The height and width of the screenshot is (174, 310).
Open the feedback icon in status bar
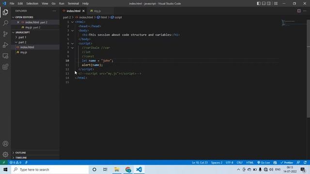pyautogui.click(x=298, y=162)
